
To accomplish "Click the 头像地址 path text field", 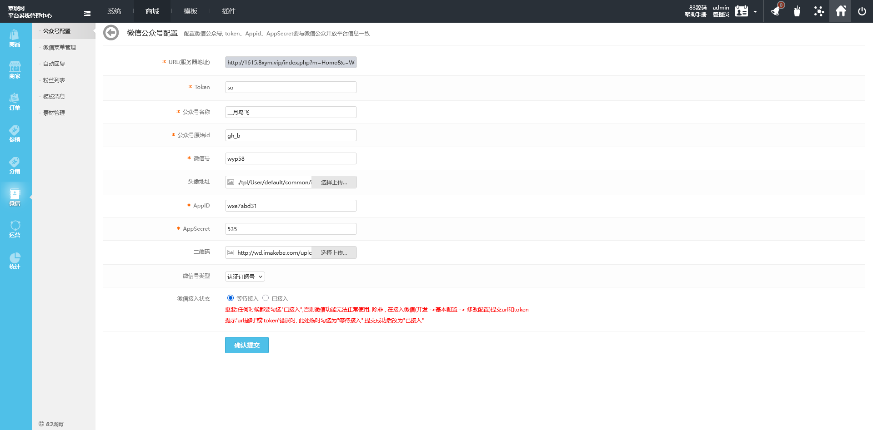I will [x=274, y=182].
